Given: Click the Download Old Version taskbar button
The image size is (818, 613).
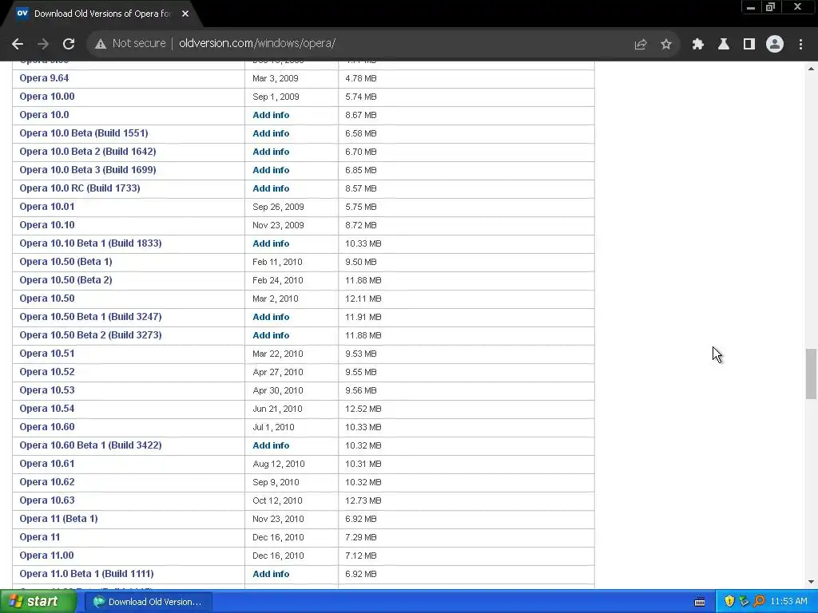Looking at the screenshot, I should [x=148, y=602].
